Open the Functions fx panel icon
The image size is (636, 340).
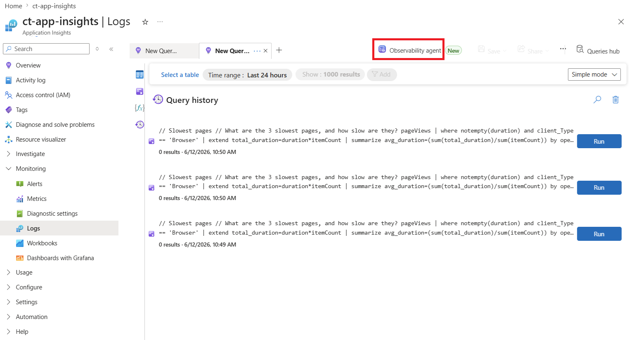(x=139, y=108)
